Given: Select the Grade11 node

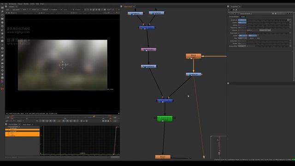Looking at the screenshot, I should tap(135, 13).
